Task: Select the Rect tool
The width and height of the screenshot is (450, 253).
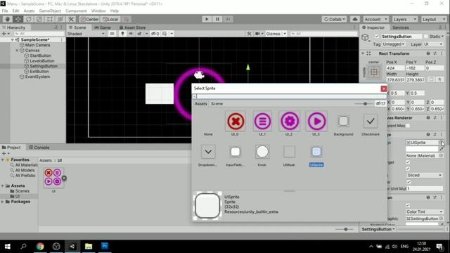Action: 50,19
